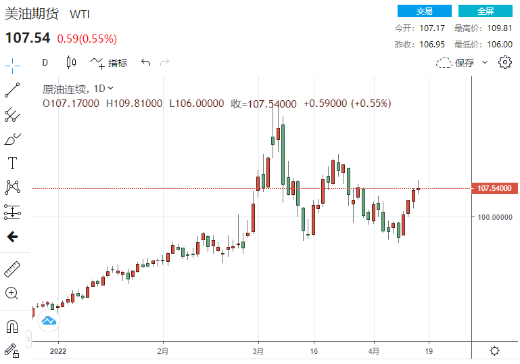The width and height of the screenshot is (520, 364).
Task: Open chart settings gear at top right
Action: pyautogui.click(x=504, y=63)
